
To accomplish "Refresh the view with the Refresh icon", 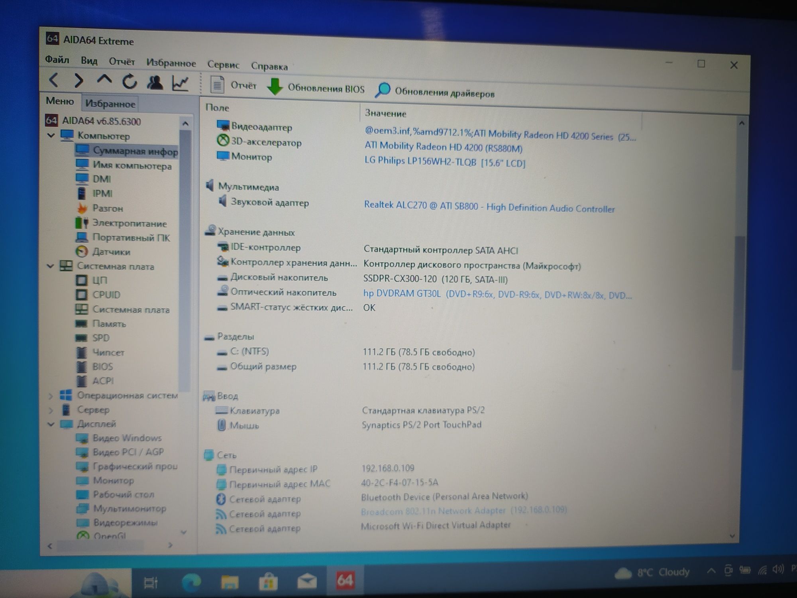I will tap(130, 82).
